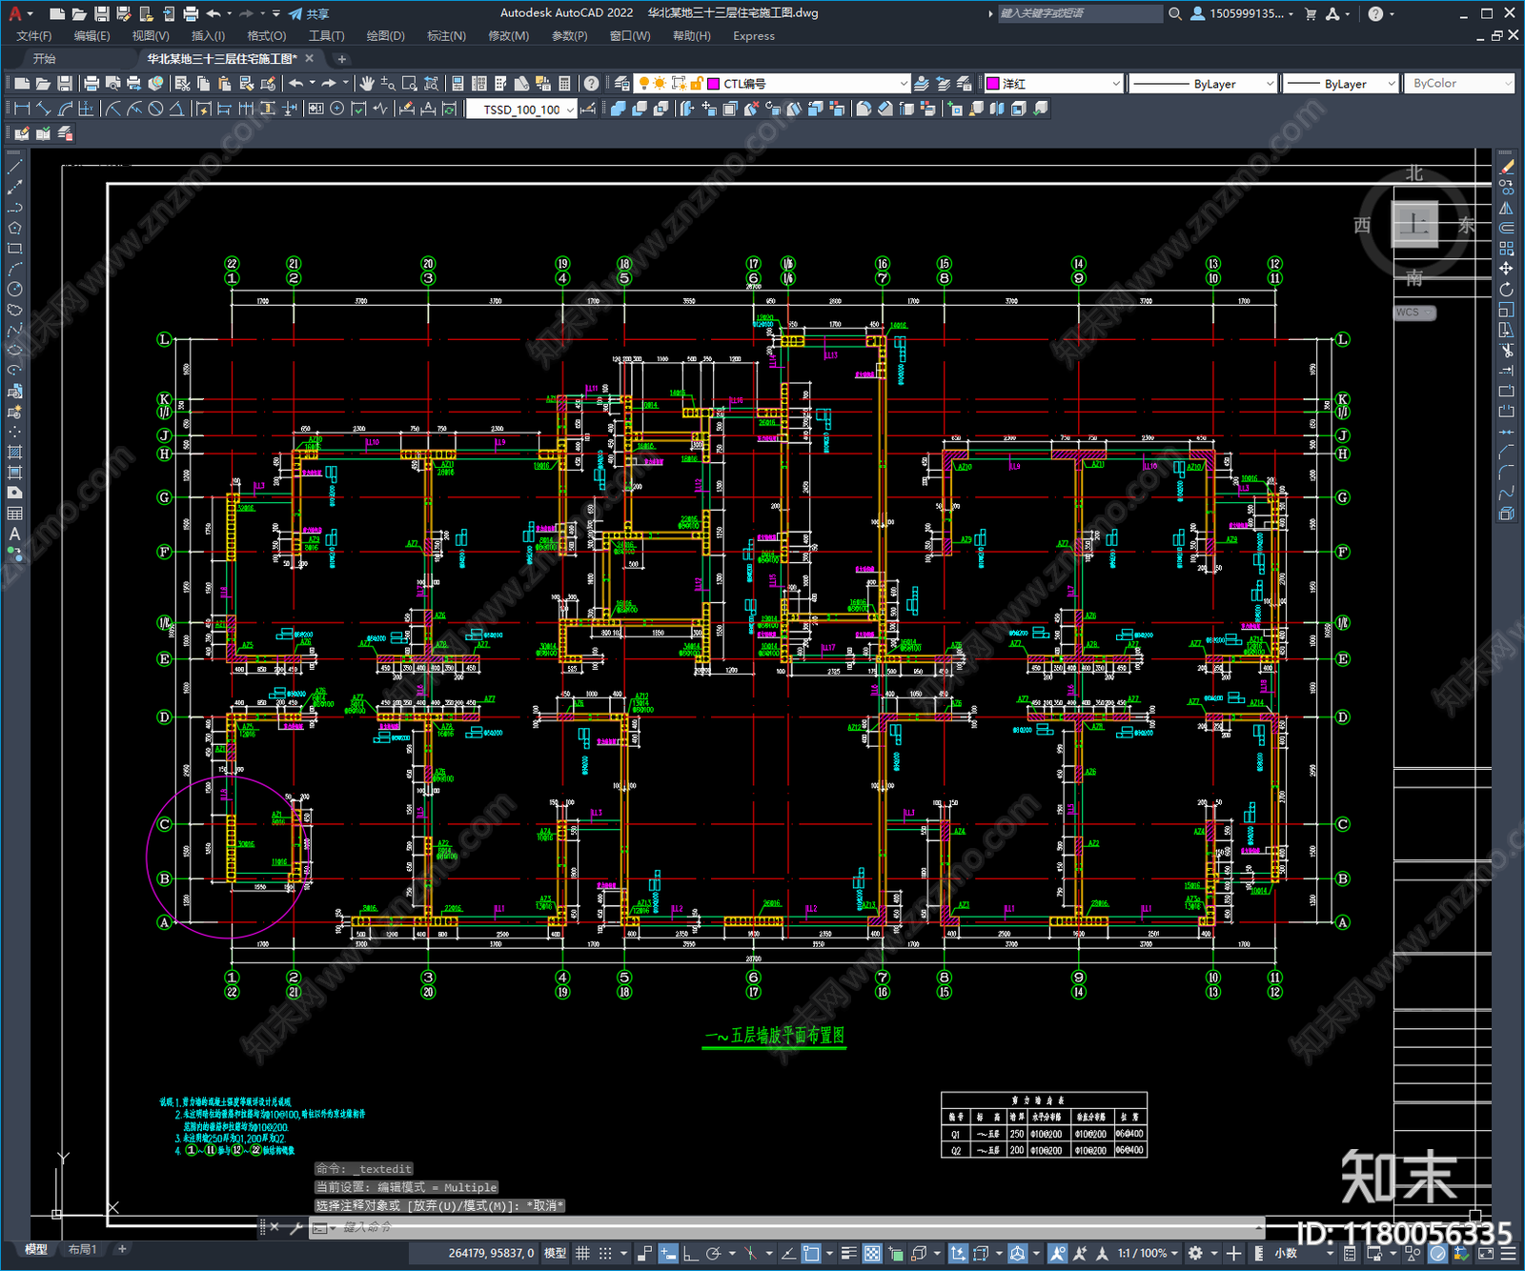
Task: Open the CTL编号 layer dropdown
Action: coord(903,84)
